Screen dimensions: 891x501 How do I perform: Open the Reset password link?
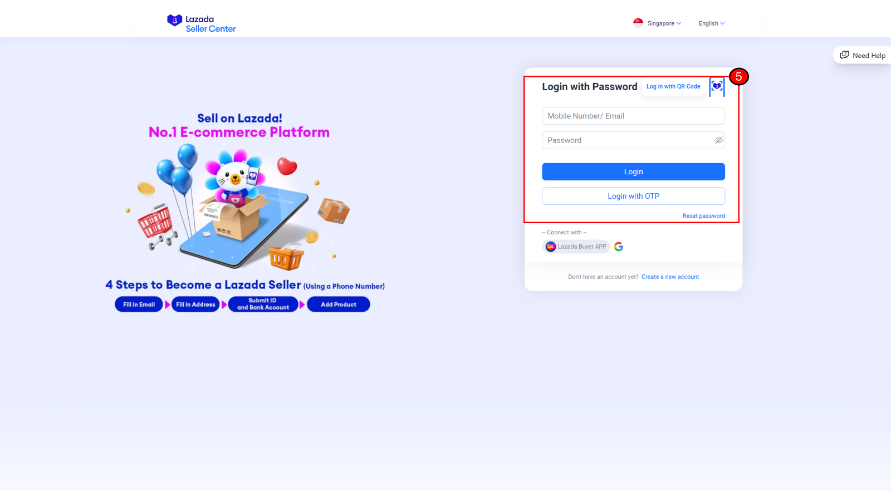(x=704, y=216)
